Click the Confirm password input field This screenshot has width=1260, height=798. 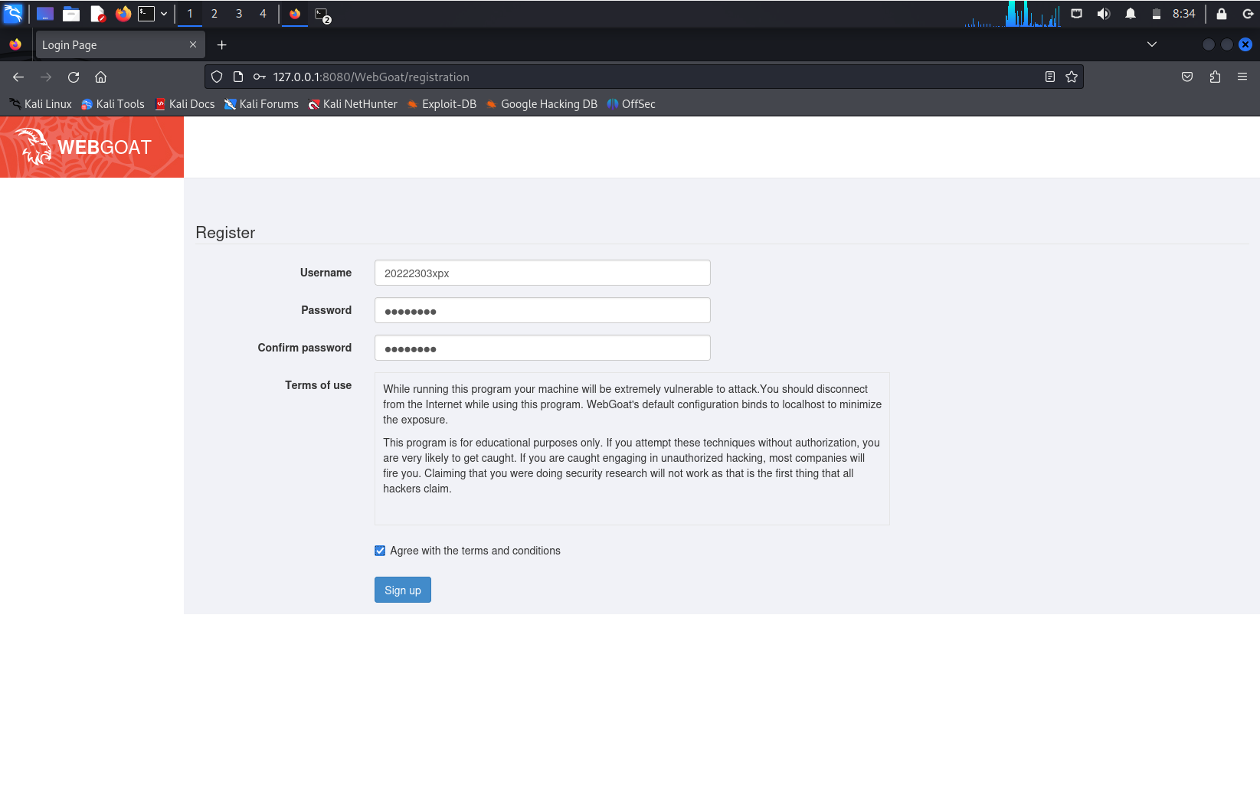coord(542,348)
